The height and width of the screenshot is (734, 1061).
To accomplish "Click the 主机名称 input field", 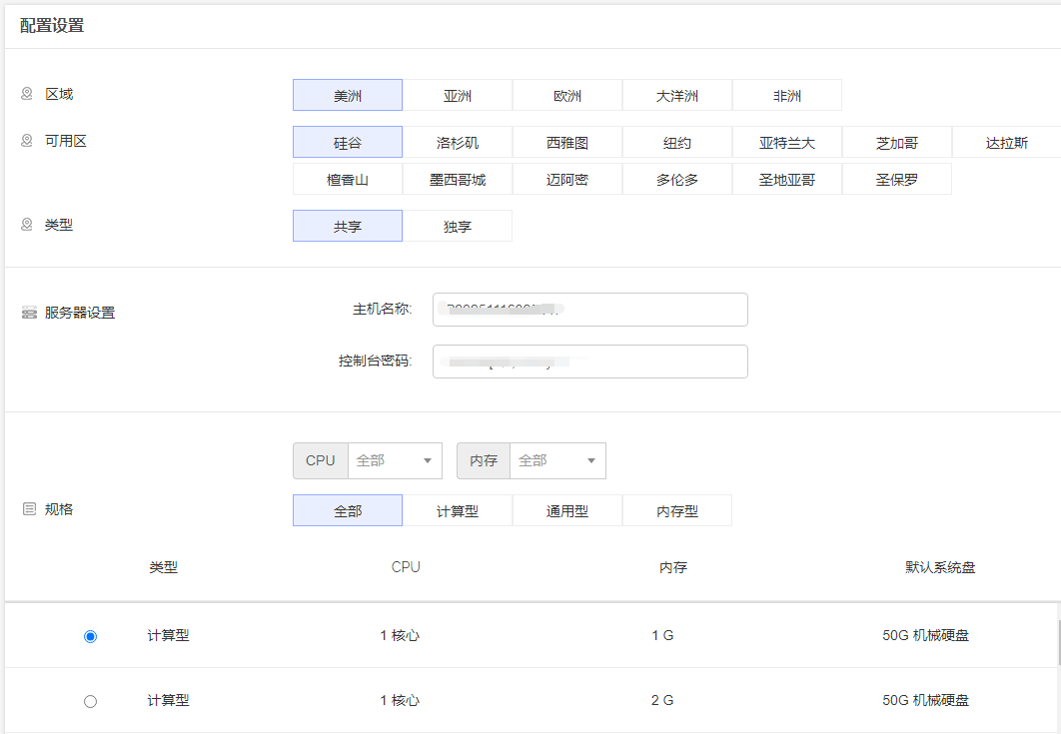I will [589, 310].
